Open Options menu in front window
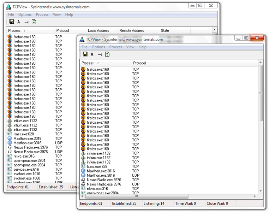This screenshot has width=269, height=212. [x=98, y=47]
